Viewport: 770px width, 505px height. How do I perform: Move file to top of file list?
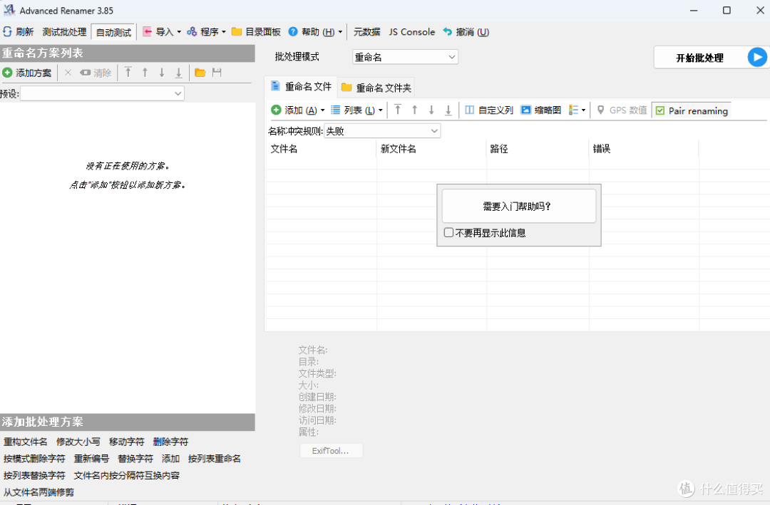click(x=398, y=110)
